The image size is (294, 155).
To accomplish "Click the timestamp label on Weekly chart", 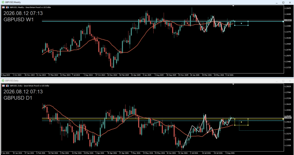I will (x=23, y=13).
